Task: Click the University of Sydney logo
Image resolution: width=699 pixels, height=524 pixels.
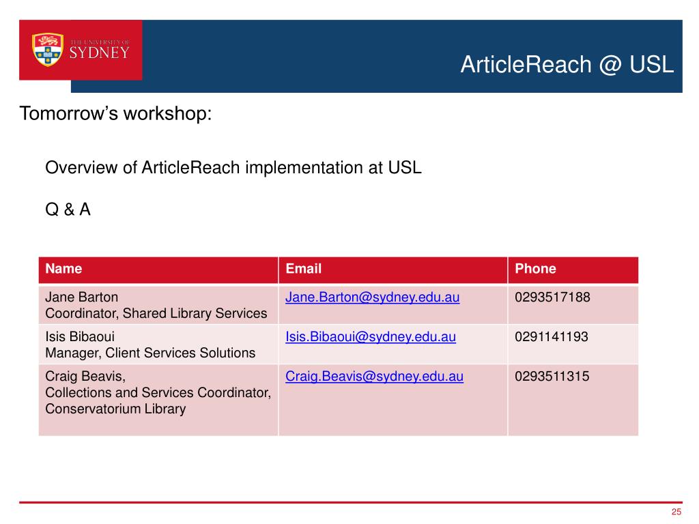Action: (81, 50)
